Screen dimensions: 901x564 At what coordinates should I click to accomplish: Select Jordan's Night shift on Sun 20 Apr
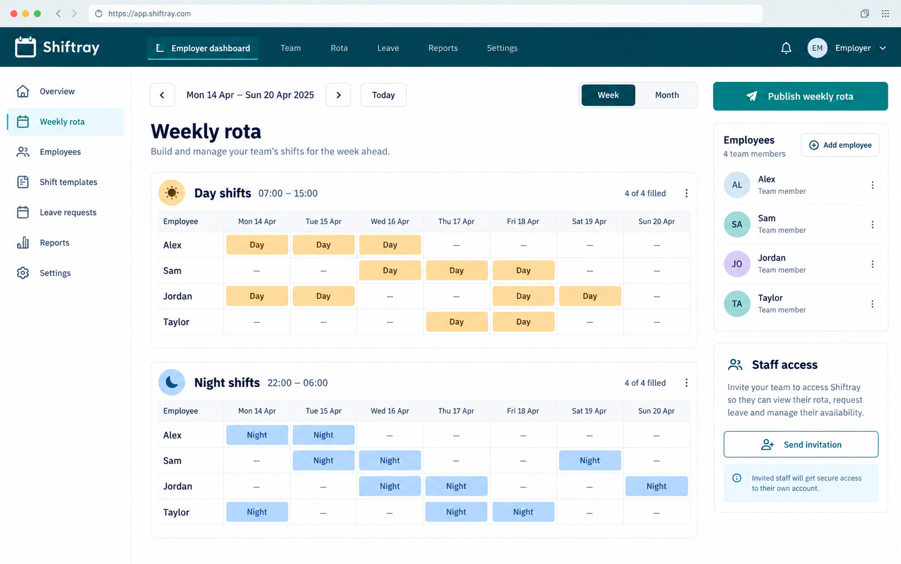[x=656, y=486]
